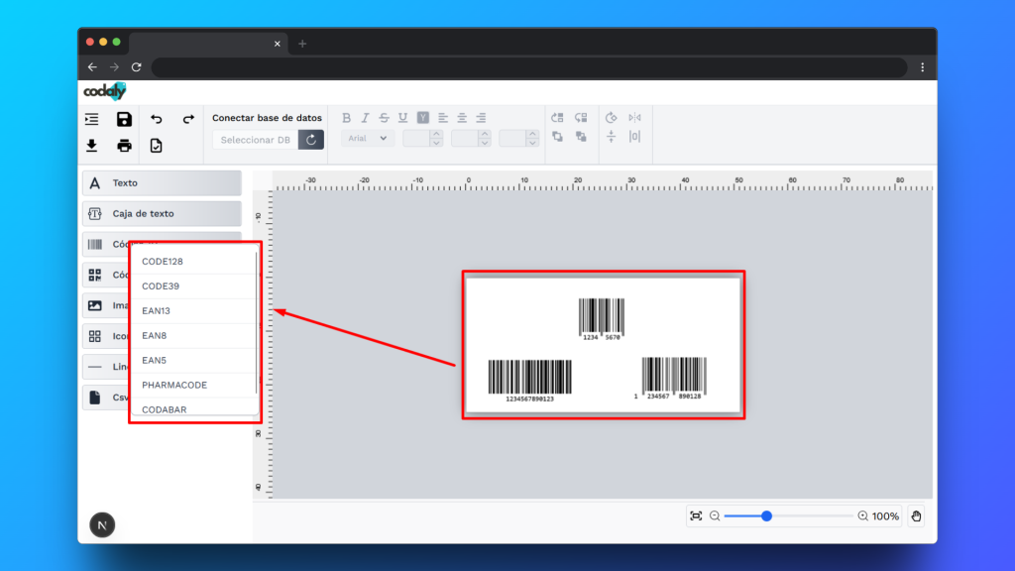Select CODE39 barcode type
1015x571 pixels.
point(193,286)
